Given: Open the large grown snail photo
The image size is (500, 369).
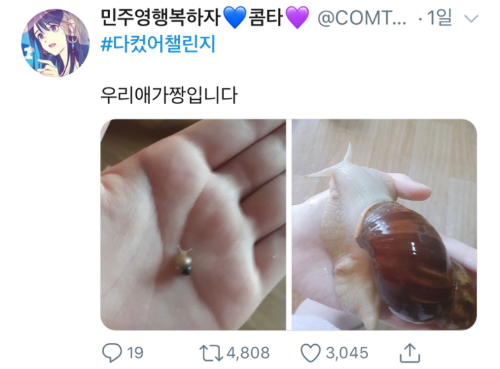Looking at the screenshot, I should click(384, 224).
